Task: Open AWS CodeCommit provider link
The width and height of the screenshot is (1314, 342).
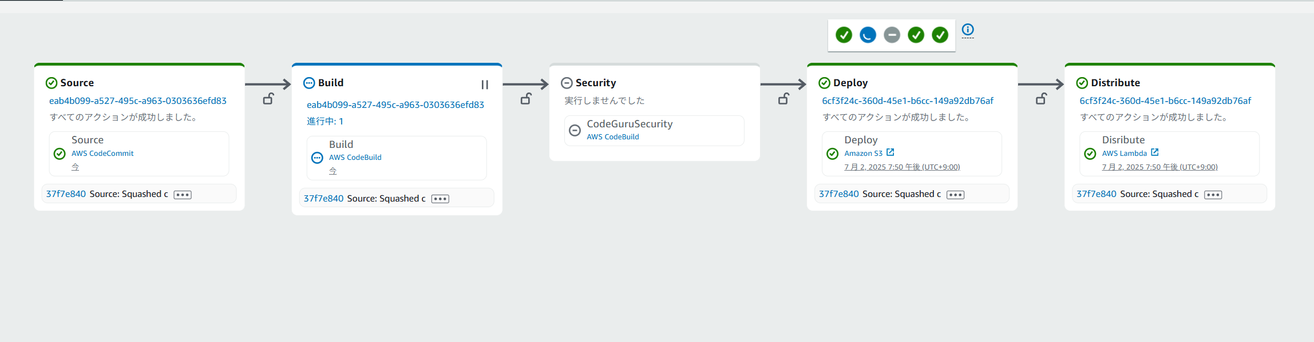Action: coord(102,154)
